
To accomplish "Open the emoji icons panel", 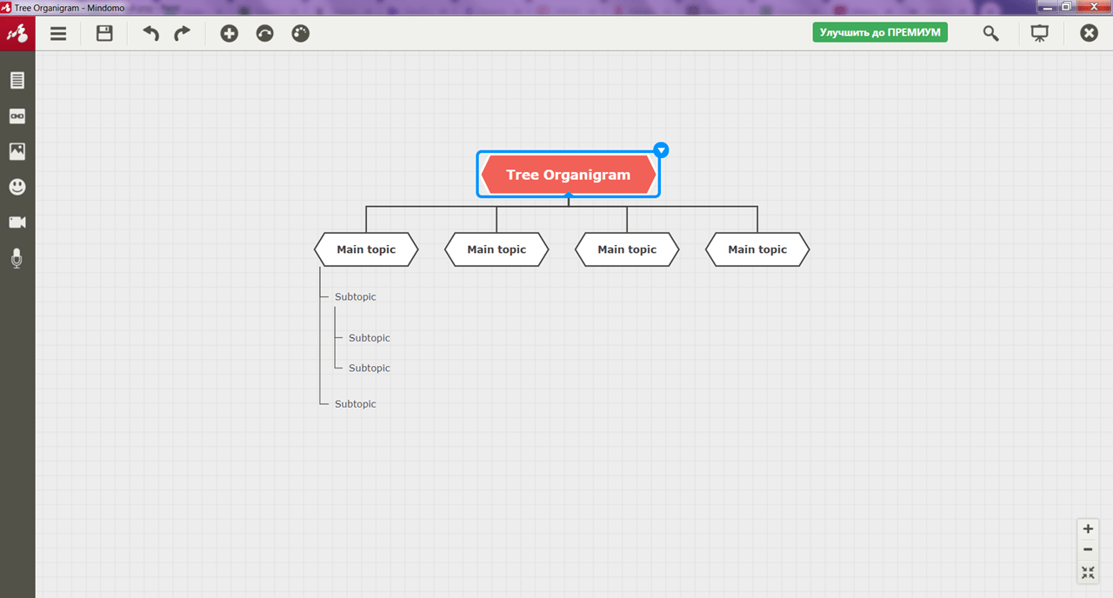I will [17, 187].
